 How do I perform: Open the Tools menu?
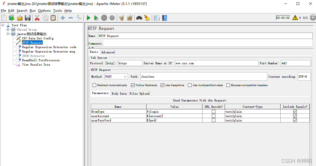point(58,11)
